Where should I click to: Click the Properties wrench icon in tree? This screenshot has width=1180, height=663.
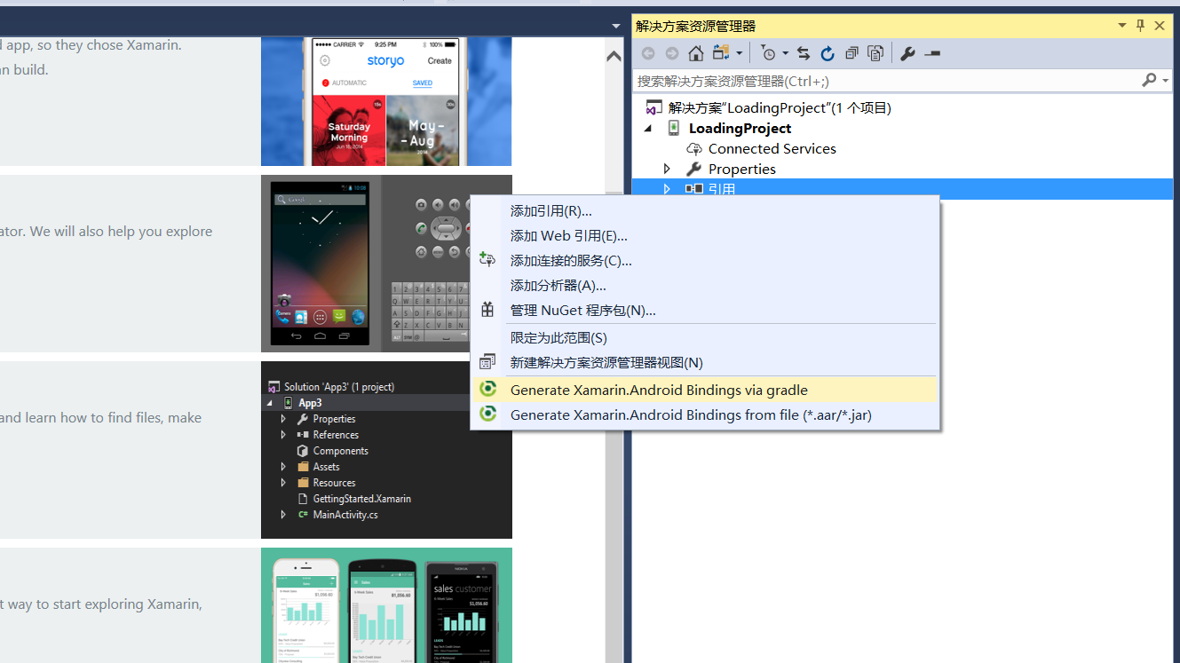coord(694,169)
